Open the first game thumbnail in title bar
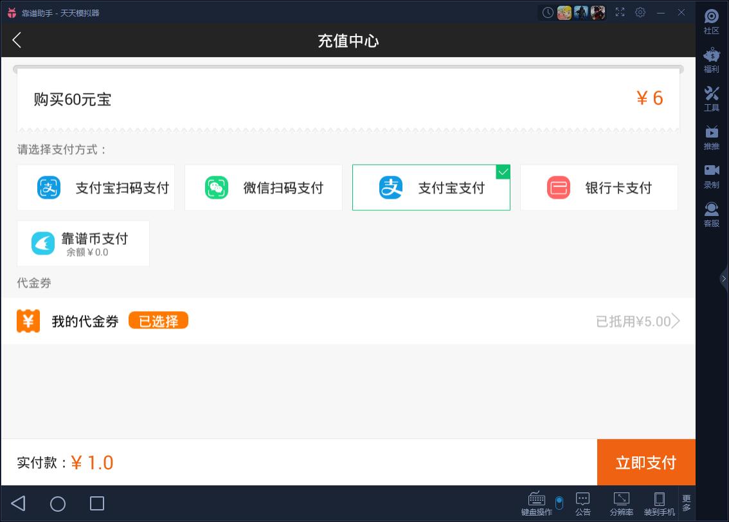Image resolution: width=729 pixels, height=522 pixels. 564,13
